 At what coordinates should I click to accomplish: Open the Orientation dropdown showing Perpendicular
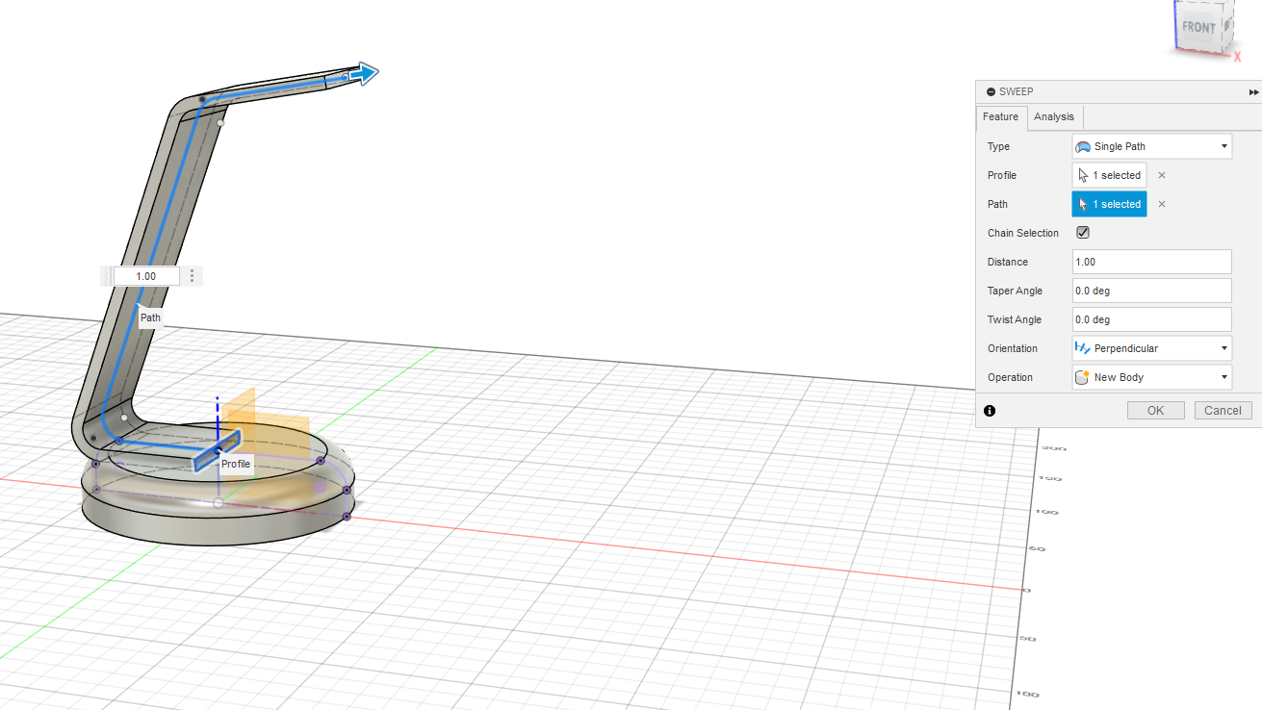(x=1152, y=348)
